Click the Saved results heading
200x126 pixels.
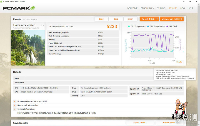tap(20, 123)
